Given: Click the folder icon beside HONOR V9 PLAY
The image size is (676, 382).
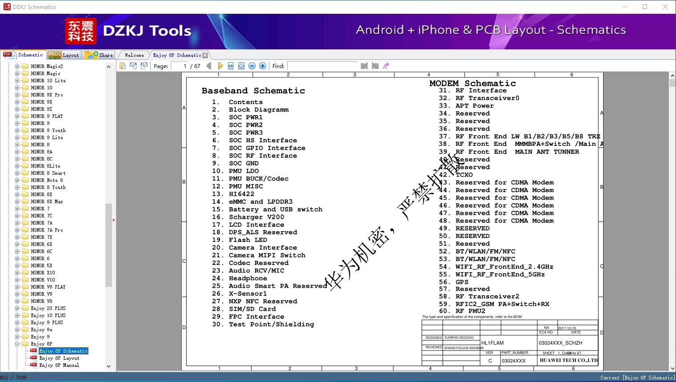Looking at the screenshot, I should coord(25,287).
